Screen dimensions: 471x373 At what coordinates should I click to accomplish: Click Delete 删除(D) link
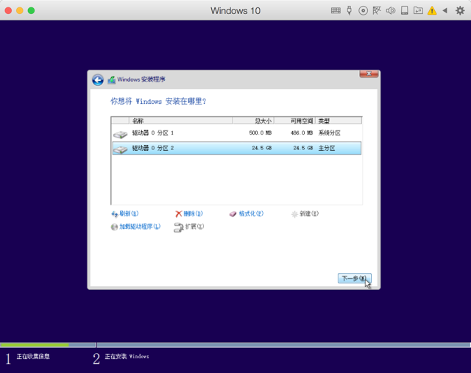pyautogui.click(x=189, y=213)
